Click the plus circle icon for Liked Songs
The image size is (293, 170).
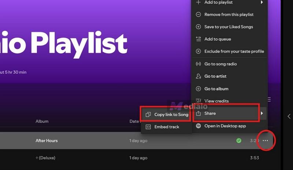pyautogui.click(x=198, y=27)
